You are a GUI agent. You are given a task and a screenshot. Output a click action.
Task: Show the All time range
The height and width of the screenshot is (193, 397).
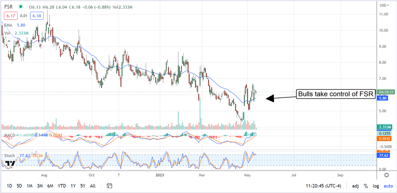click(x=93, y=186)
